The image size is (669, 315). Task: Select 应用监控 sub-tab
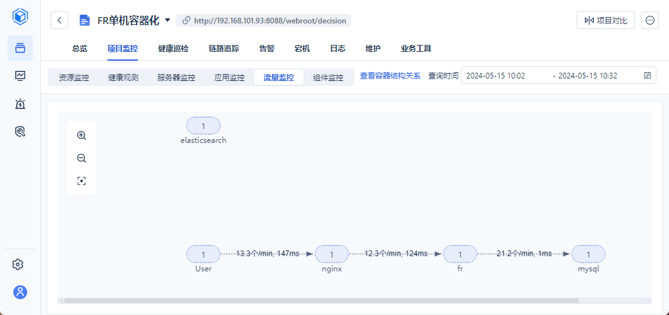[x=229, y=77]
